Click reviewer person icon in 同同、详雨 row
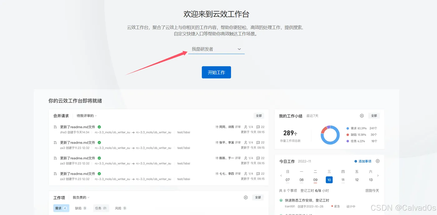 click(246, 127)
